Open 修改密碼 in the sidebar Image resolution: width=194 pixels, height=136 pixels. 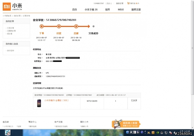pos(10,51)
